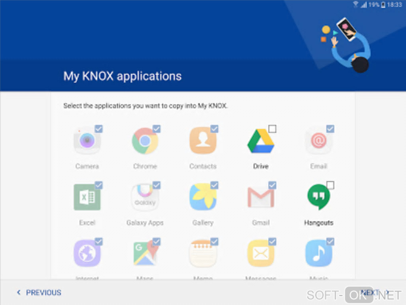Click the Hangouts app icon
This screenshot has height=305, width=406.
[x=319, y=197]
